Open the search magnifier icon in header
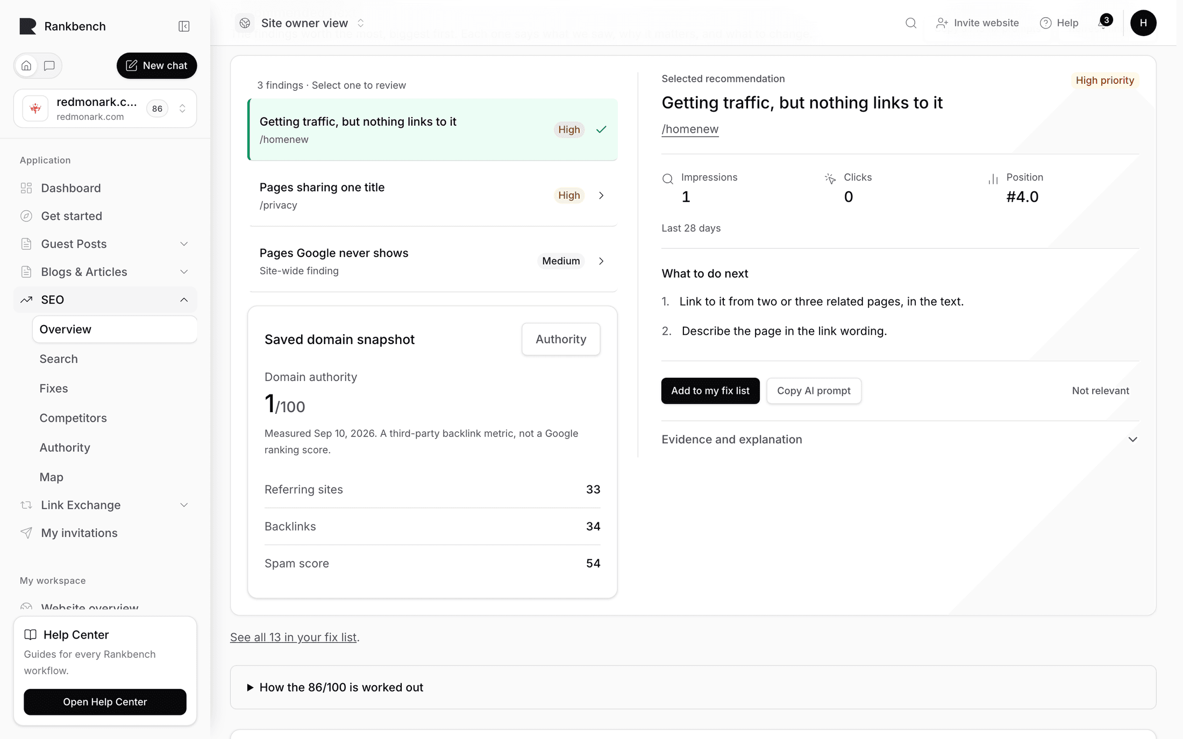Screen dimensions: 1183x739 tap(910, 23)
